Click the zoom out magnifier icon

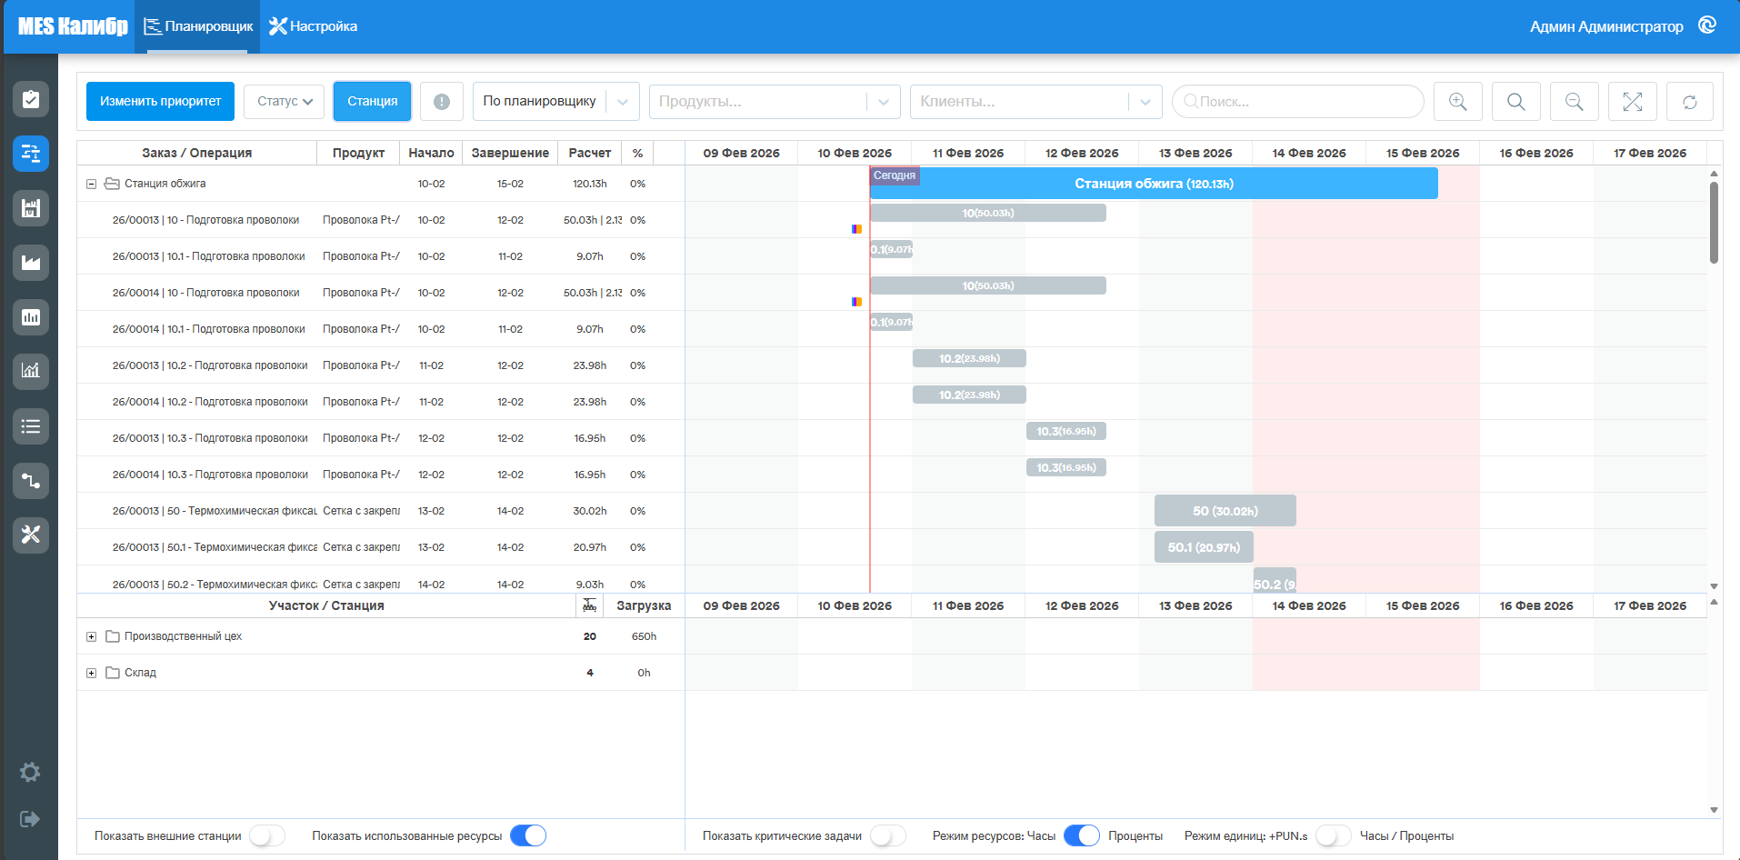pyautogui.click(x=1574, y=101)
